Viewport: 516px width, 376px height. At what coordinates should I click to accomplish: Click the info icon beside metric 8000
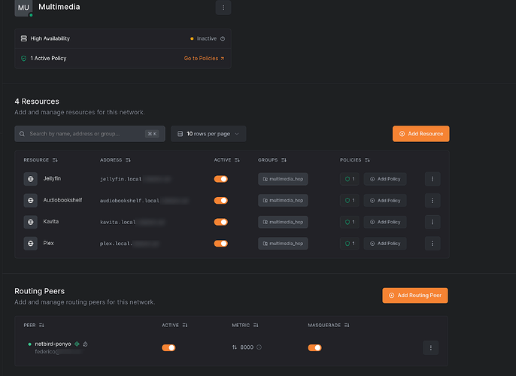(x=260, y=347)
